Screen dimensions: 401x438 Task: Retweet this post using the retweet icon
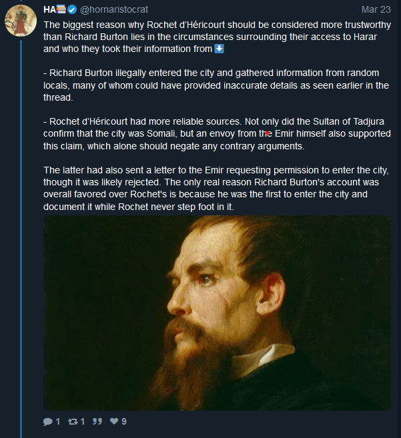coord(73,421)
